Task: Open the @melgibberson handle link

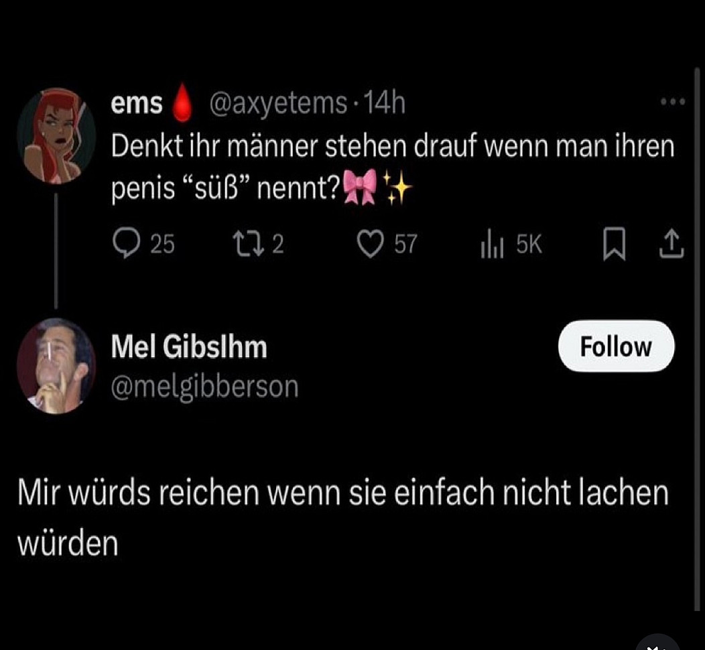Action: point(204,387)
